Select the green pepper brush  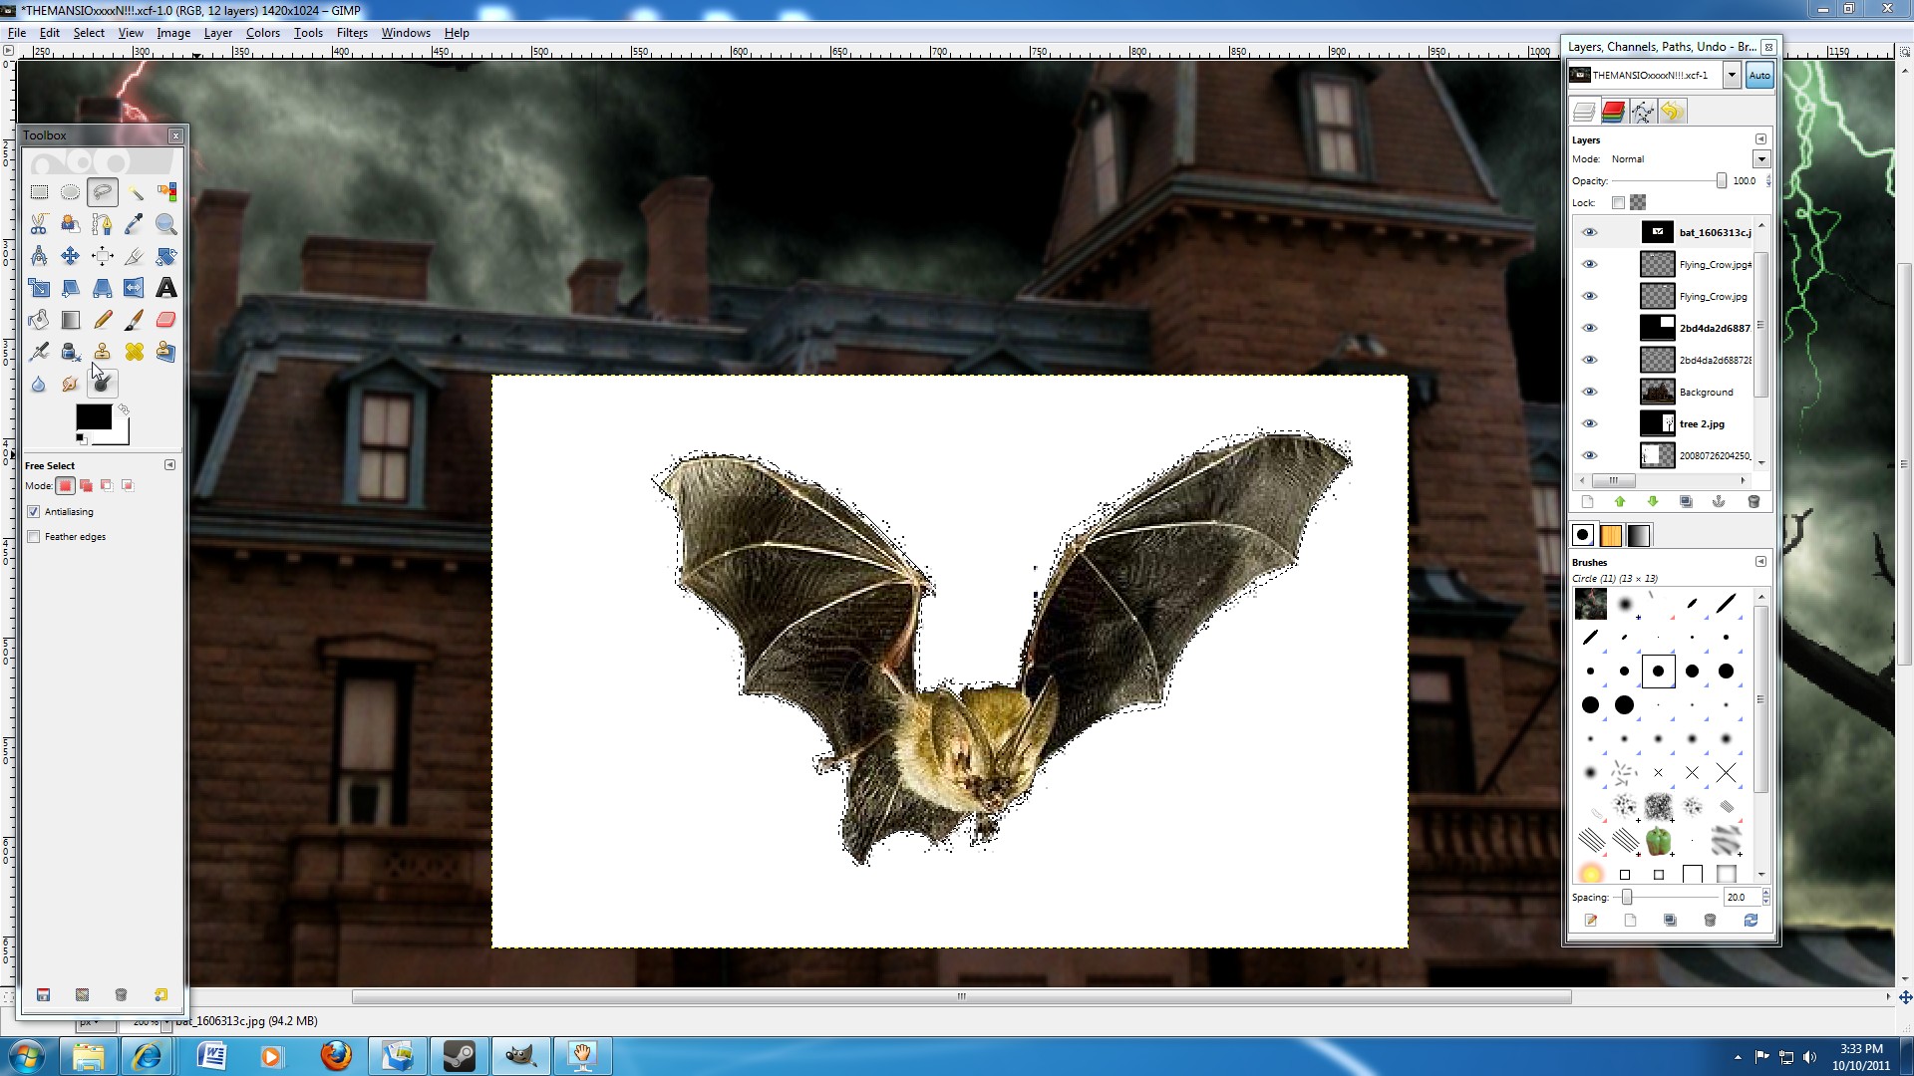coord(1658,840)
